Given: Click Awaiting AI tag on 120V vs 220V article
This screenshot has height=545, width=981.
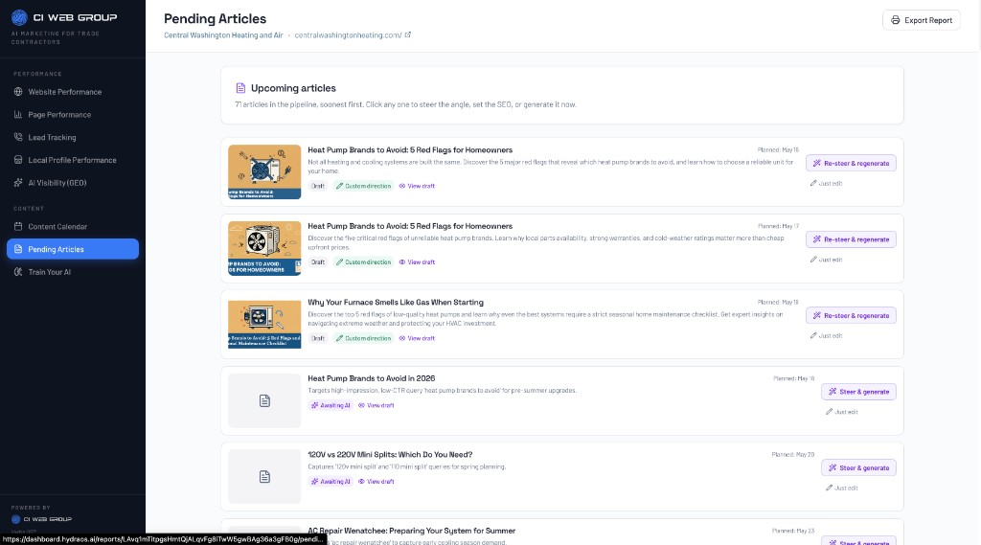Looking at the screenshot, I should point(331,482).
